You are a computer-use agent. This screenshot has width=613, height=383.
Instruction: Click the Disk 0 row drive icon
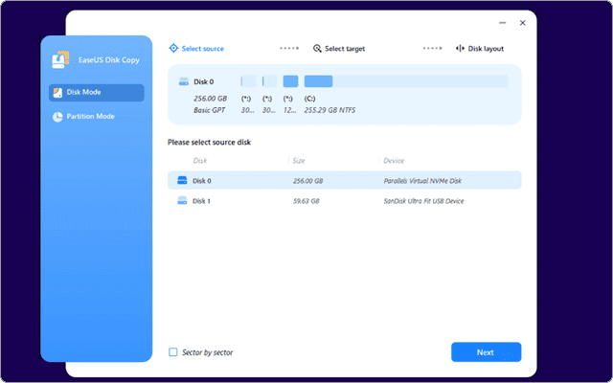pos(182,181)
